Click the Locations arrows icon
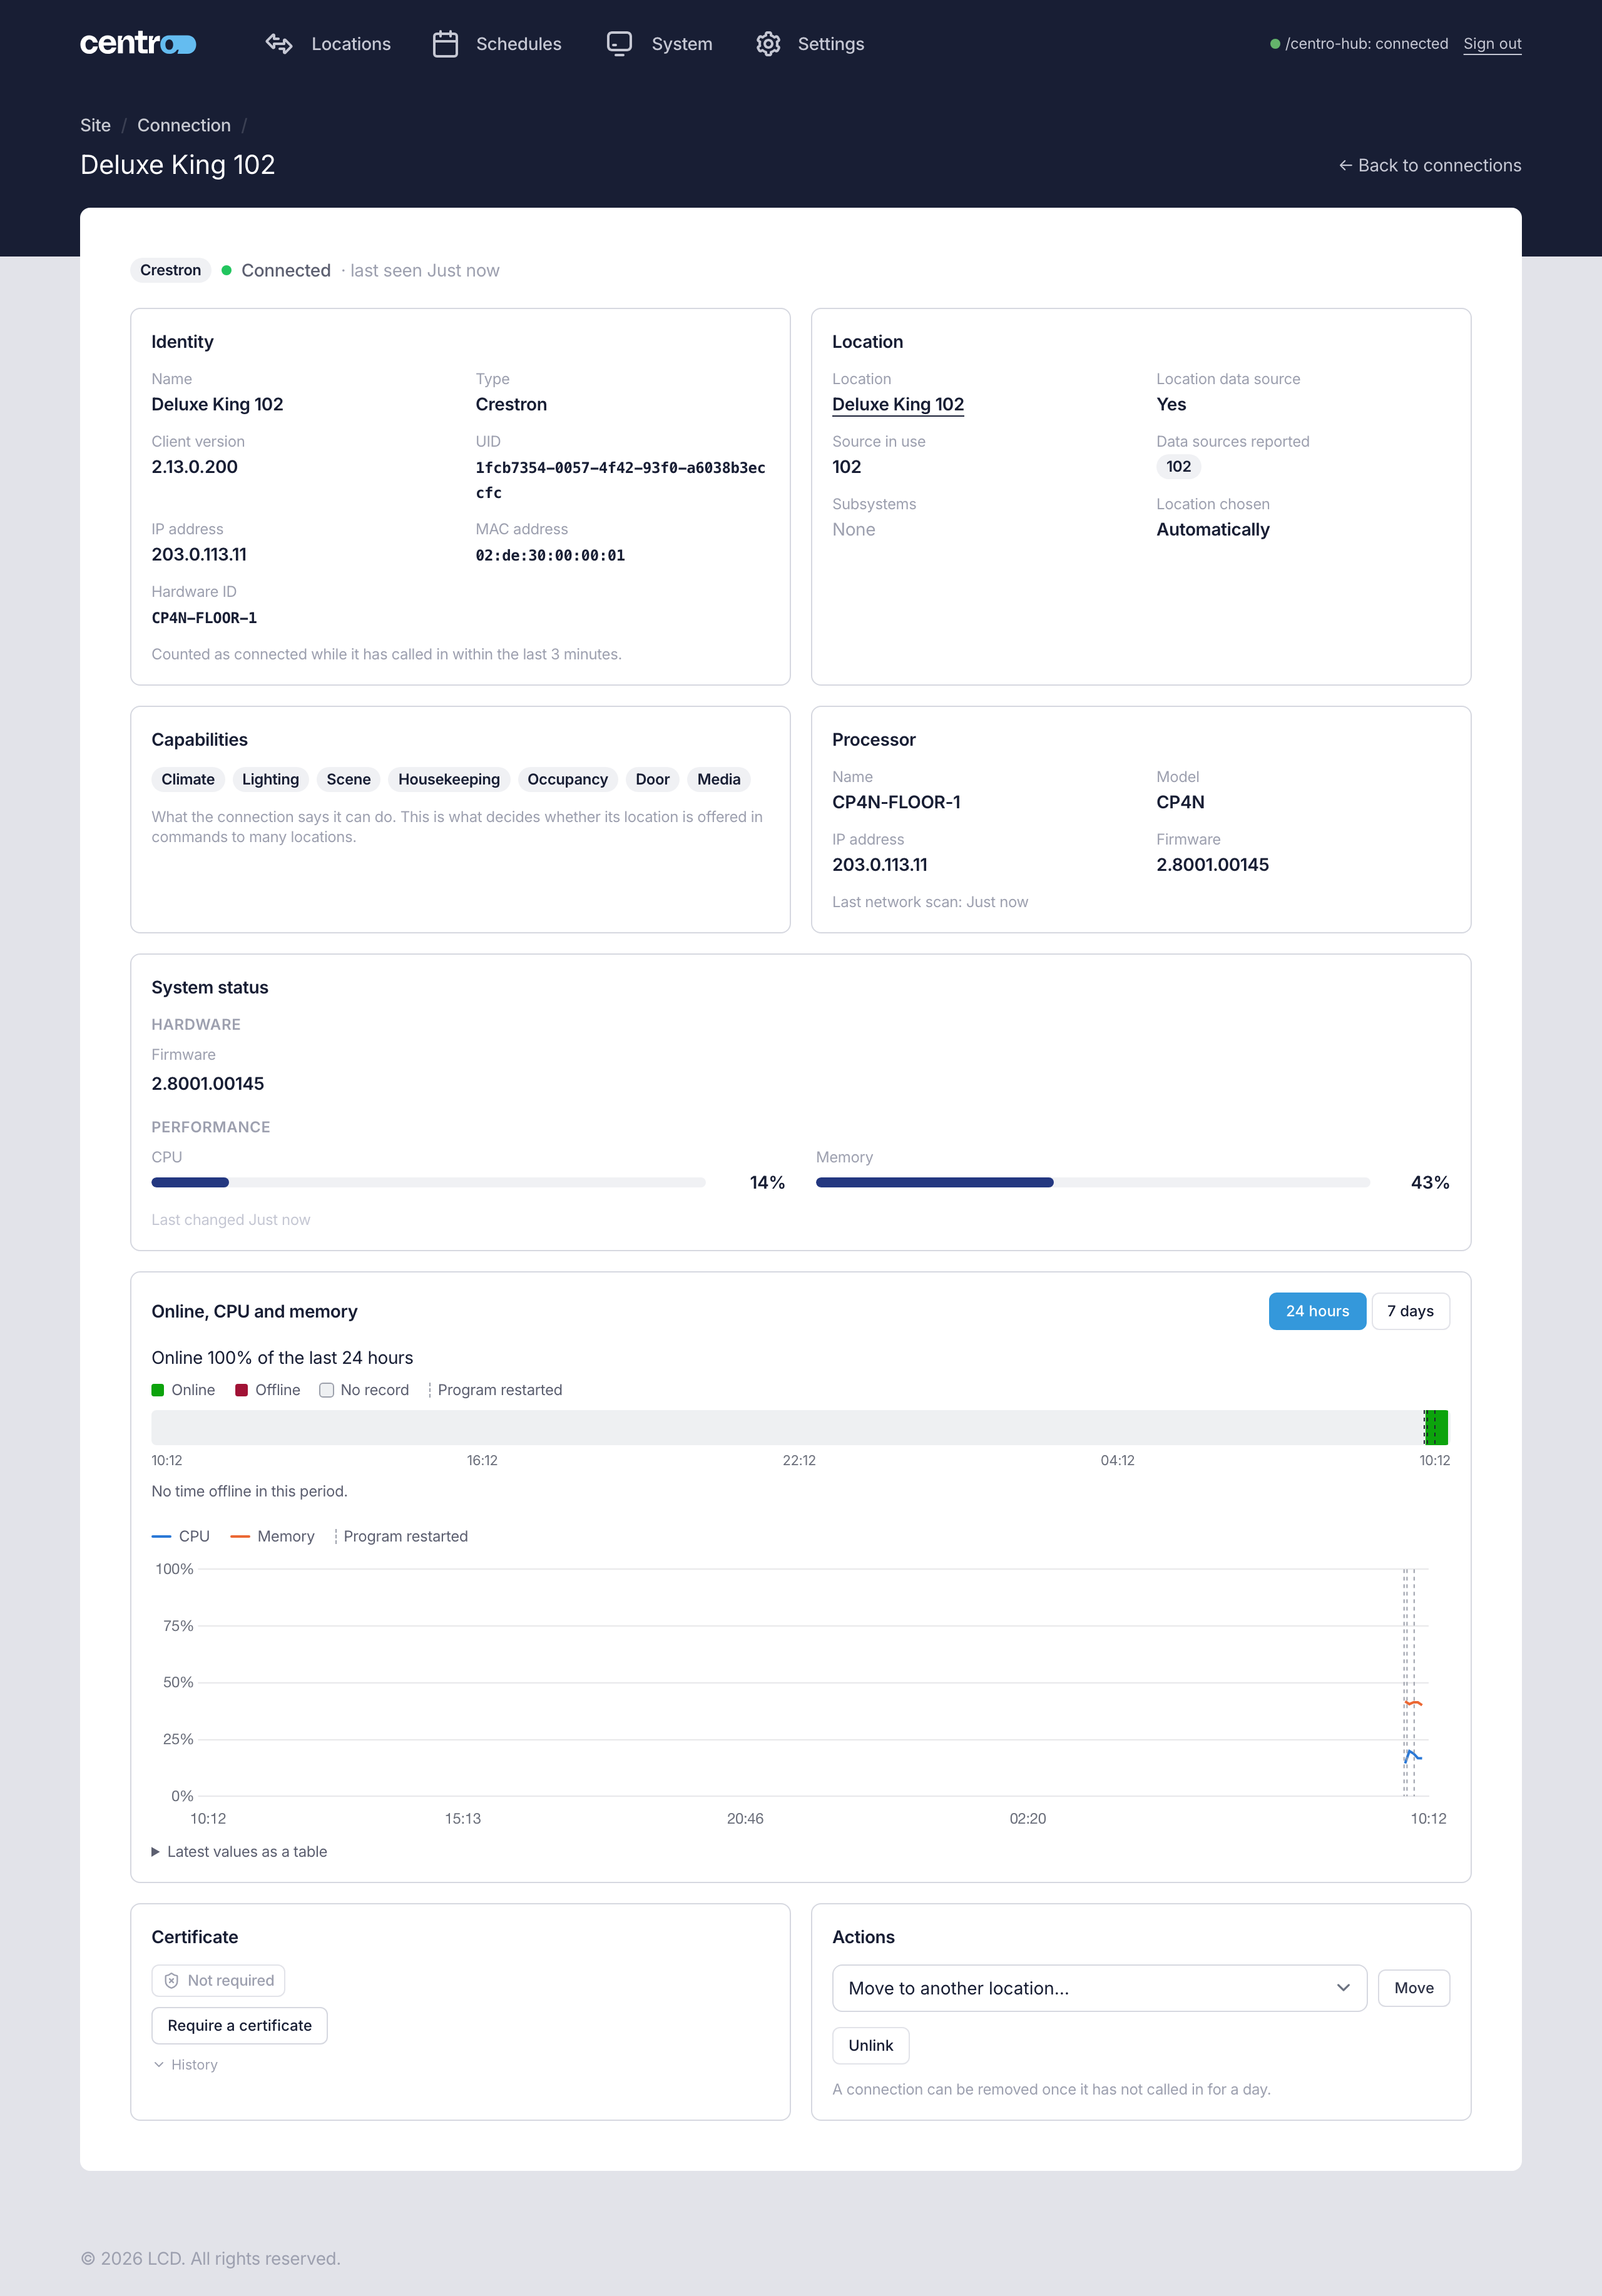The image size is (1602, 2296). [x=279, y=44]
